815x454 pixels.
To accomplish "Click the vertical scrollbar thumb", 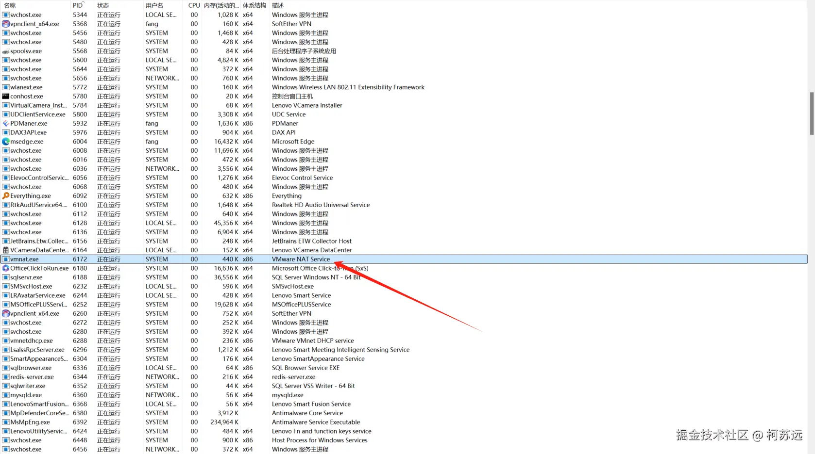I will coord(812,113).
